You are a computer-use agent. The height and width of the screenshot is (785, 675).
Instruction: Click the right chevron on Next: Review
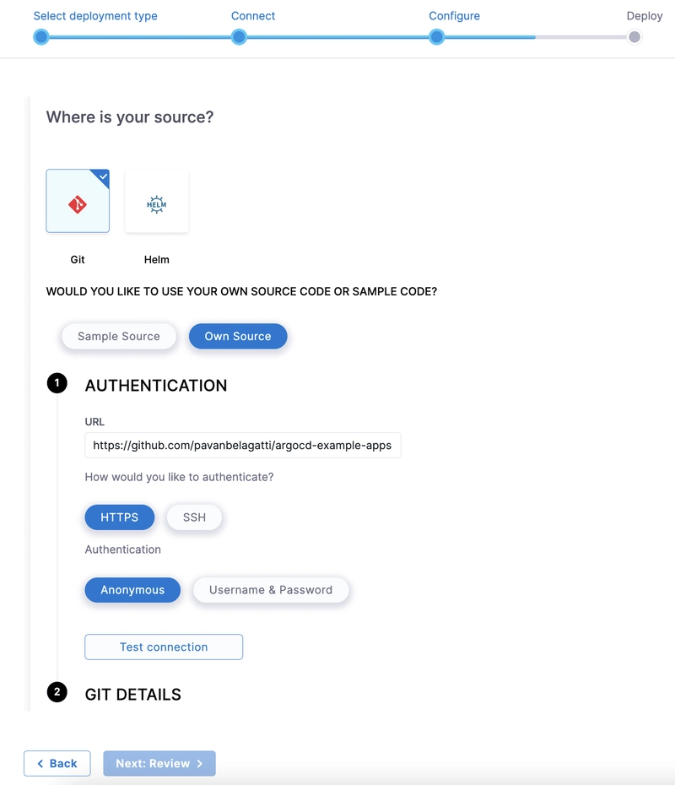[x=200, y=763]
